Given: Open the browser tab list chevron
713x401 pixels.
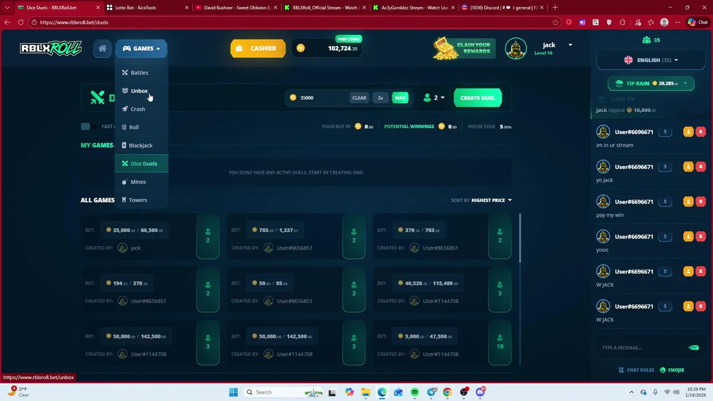Looking at the screenshot, I should pos(7,8).
